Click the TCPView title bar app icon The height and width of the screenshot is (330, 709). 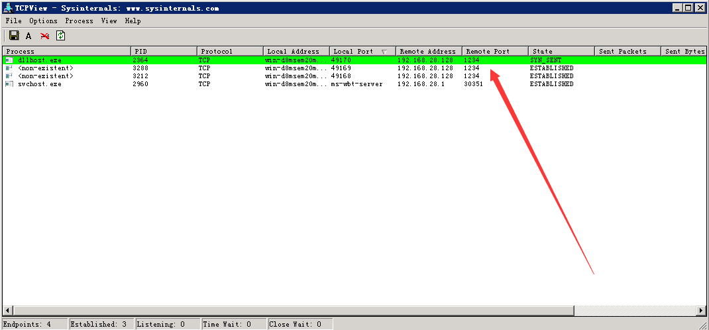pyautogui.click(x=7, y=9)
